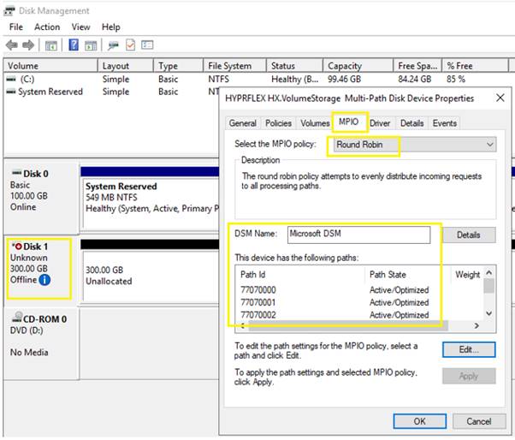Click the blue Help question mark icon
Image resolution: width=515 pixels, height=440 pixels.
coord(74,45)
